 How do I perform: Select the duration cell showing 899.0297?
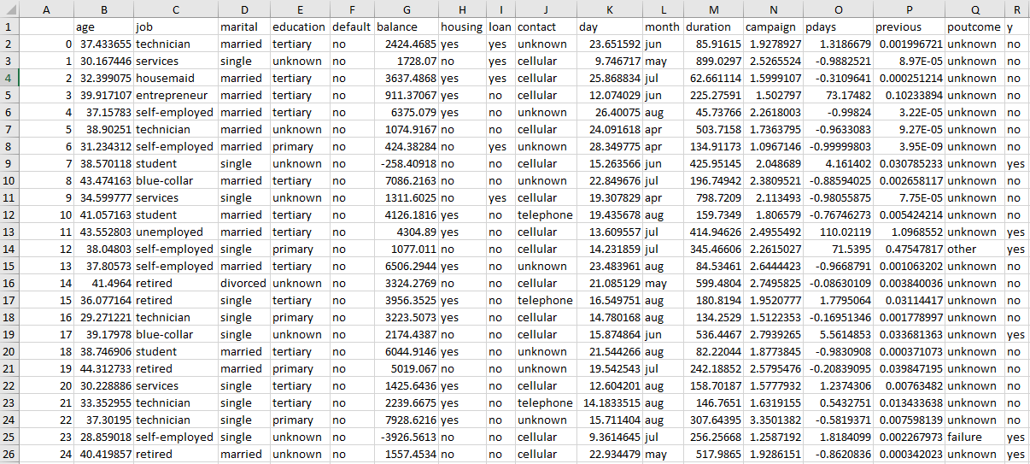coord(713,61)
